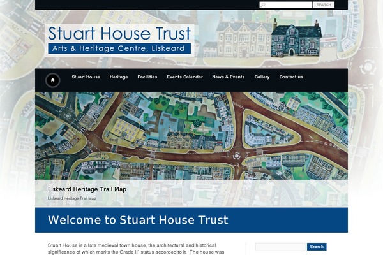Focus the top header search field
The width and height of the screenshot is (383, 255).
[286, 5]
